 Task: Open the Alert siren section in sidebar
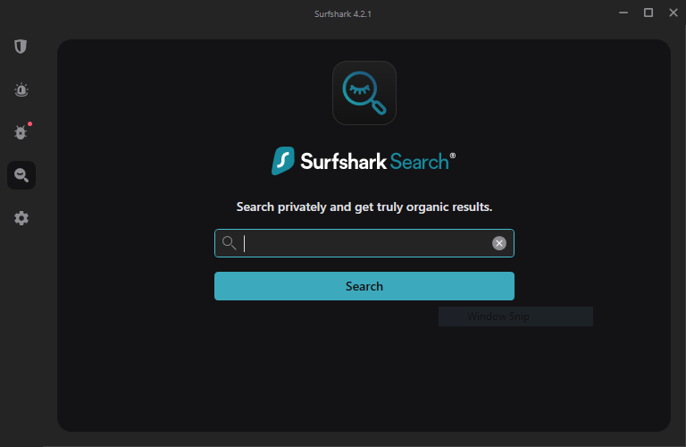tap(21, 89)
